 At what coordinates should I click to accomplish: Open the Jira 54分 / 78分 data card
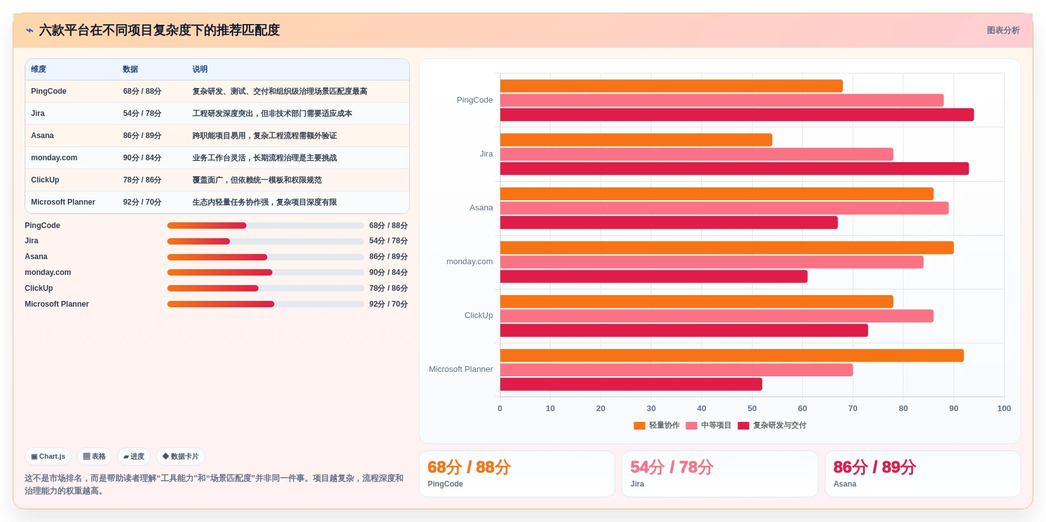[x=720, y=474]
